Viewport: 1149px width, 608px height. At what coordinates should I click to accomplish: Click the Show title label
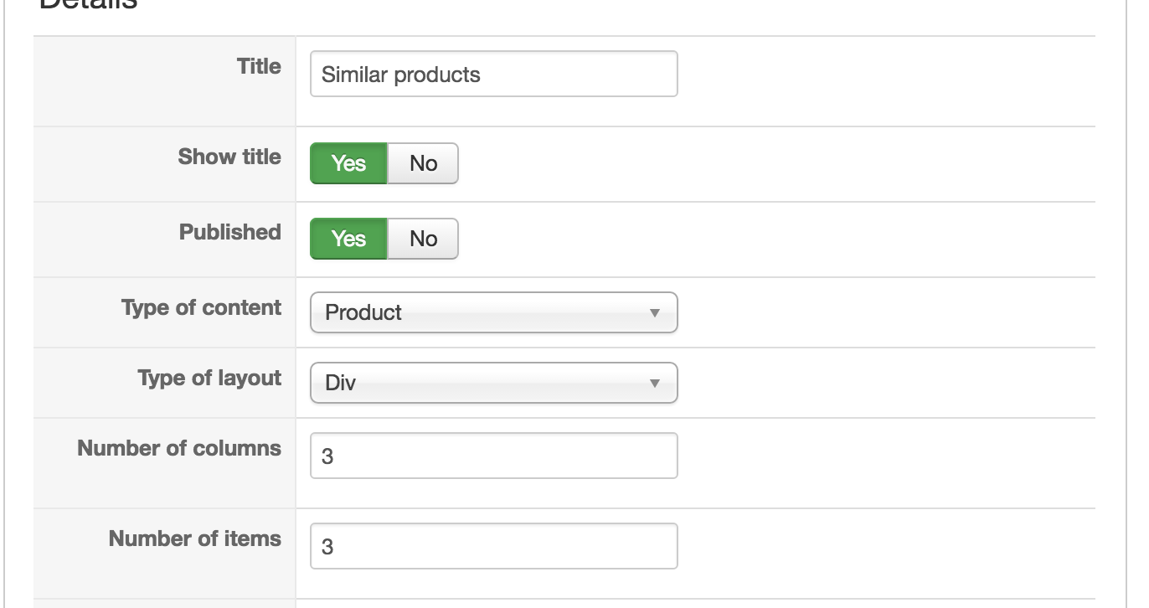[x=229, y=157]
